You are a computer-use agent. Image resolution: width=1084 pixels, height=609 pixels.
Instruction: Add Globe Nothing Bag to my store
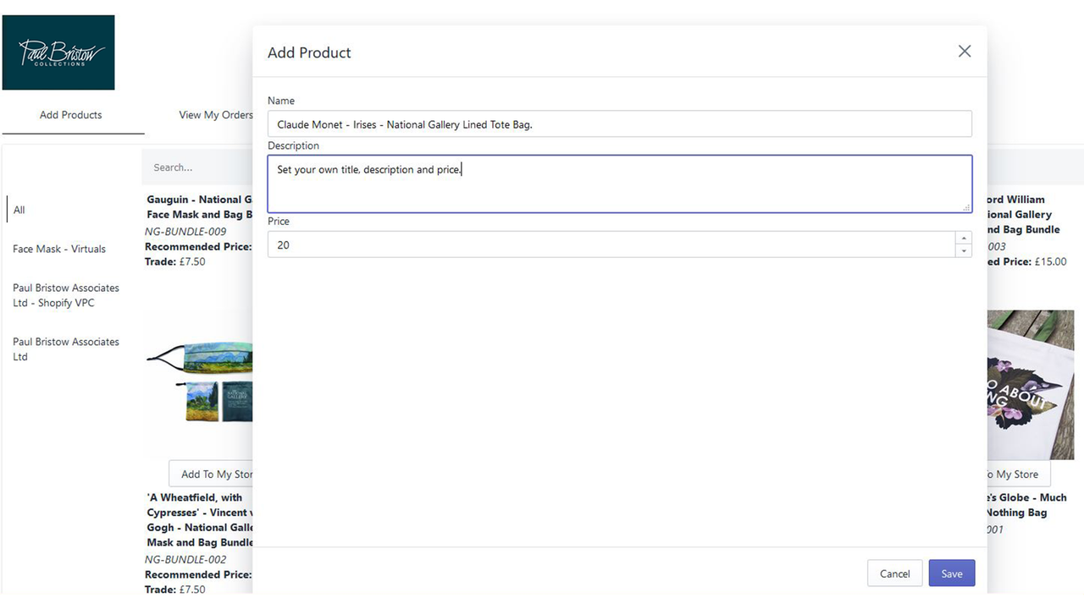coord(1019,475)
